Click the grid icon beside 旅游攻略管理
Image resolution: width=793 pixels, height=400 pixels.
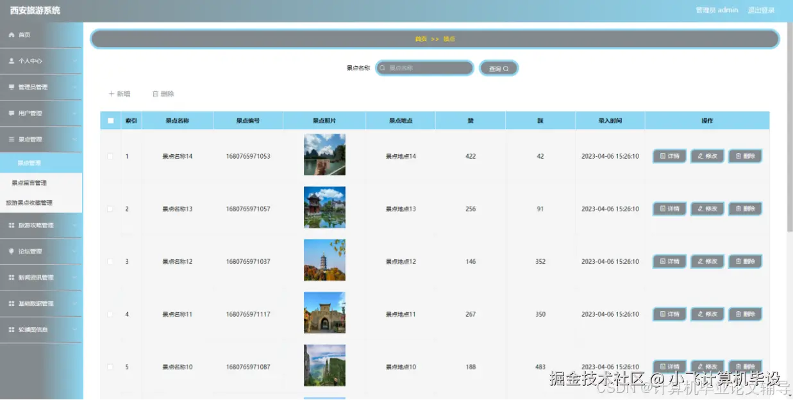(x=11, y=225)
